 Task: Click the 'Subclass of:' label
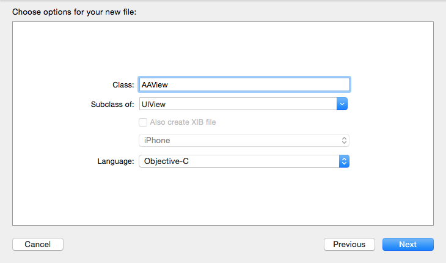click(112, 104)
